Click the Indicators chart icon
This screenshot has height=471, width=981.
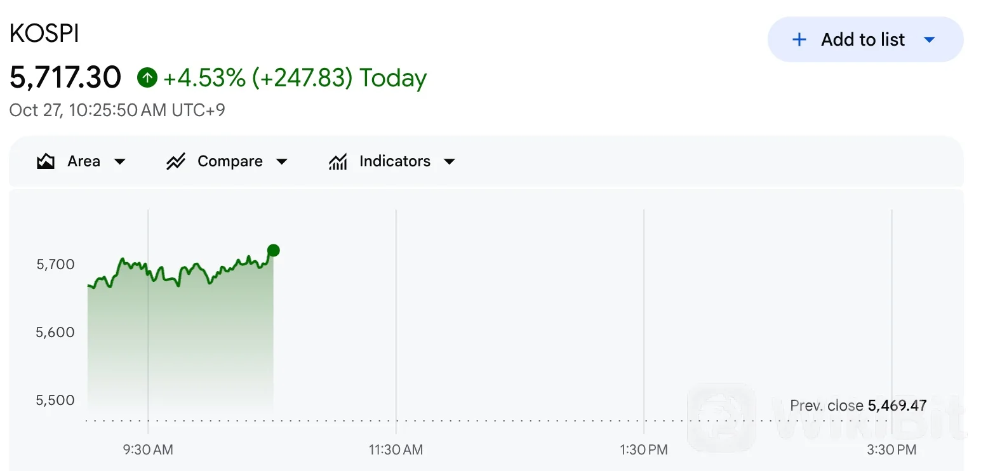point(338,161)
